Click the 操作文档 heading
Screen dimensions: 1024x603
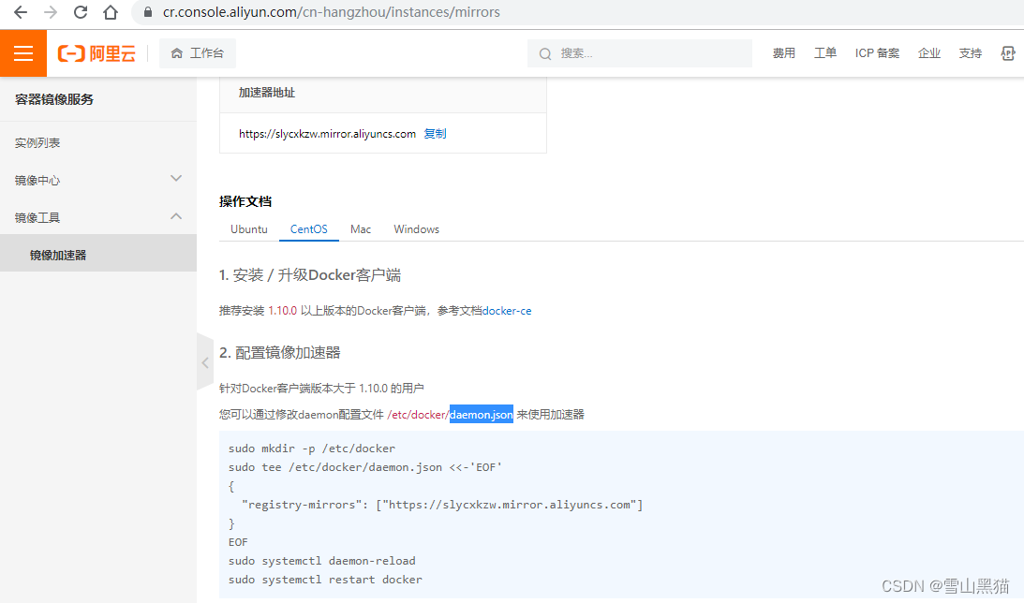pyautogui.click(x=245, y=201)
